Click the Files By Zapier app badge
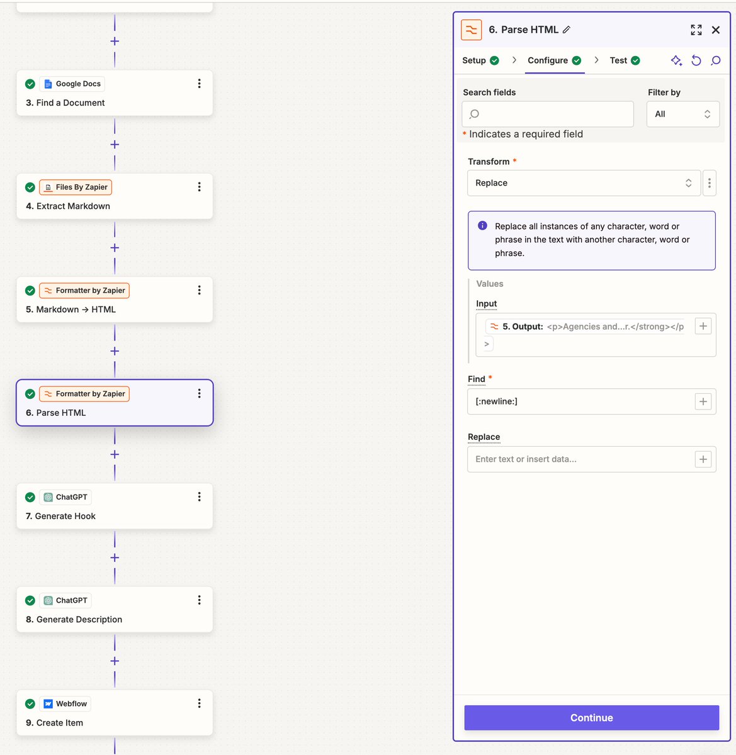The height and width of the screenshot is (755, 736). pyautogui.click(x=76, y=187)
